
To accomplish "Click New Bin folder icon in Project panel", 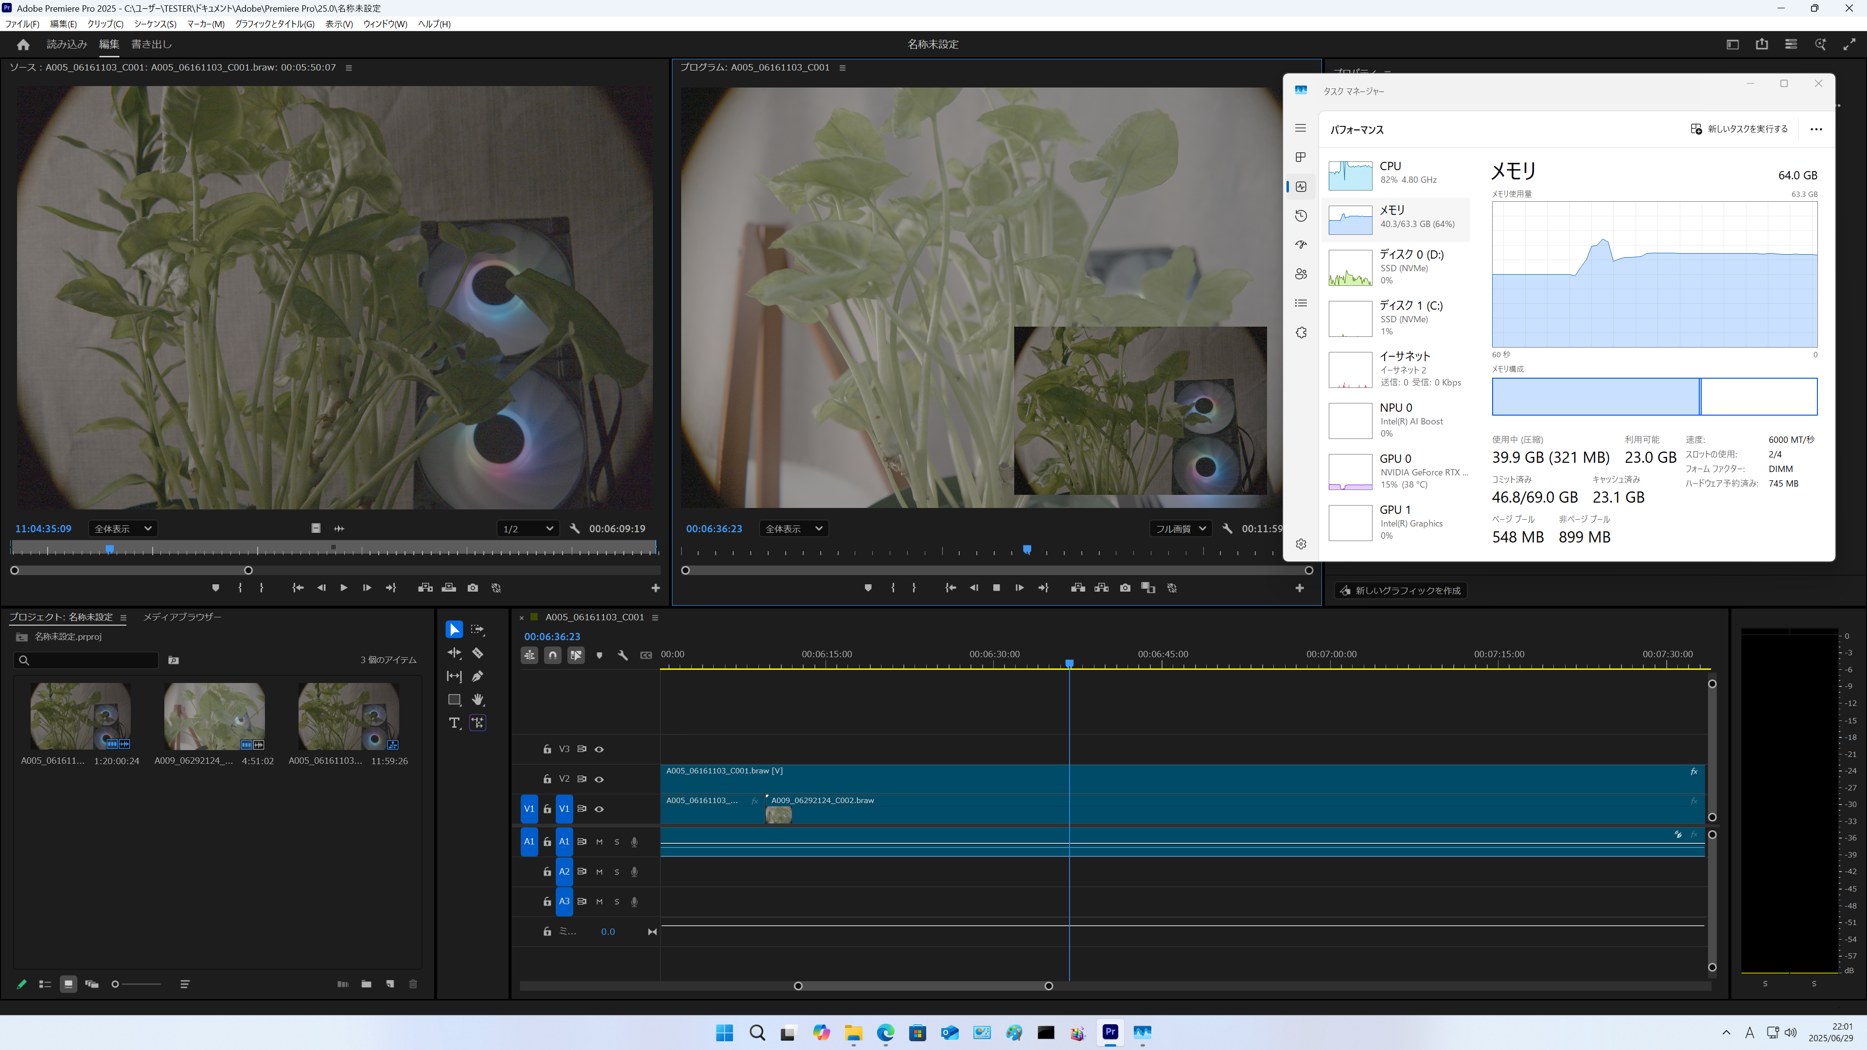I will (x=366, y=984).
